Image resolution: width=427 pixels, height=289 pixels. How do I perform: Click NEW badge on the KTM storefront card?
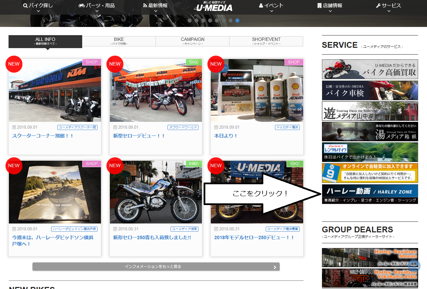click(x=14, y=64)
